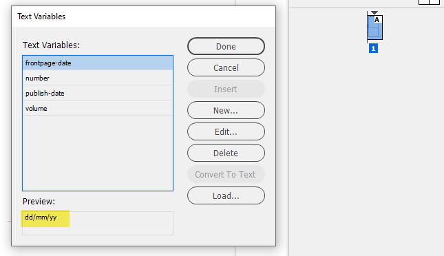This screenshot has width=444, height=256.
Task: Click the page 1 thumbnail
Action: 374,28
